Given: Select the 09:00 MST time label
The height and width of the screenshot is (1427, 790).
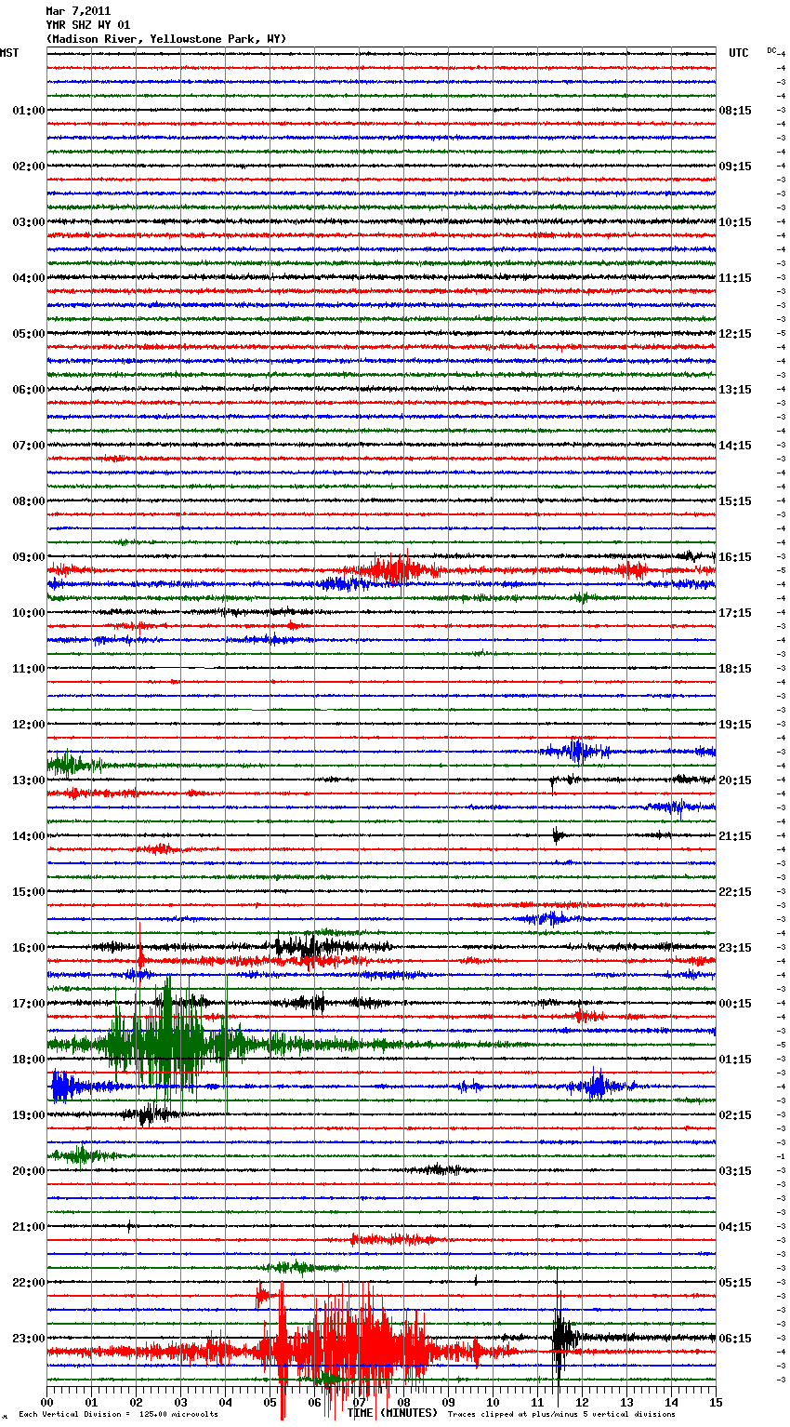Looking at the screenshot, I should pyautogui.click(x=29, y=557).
